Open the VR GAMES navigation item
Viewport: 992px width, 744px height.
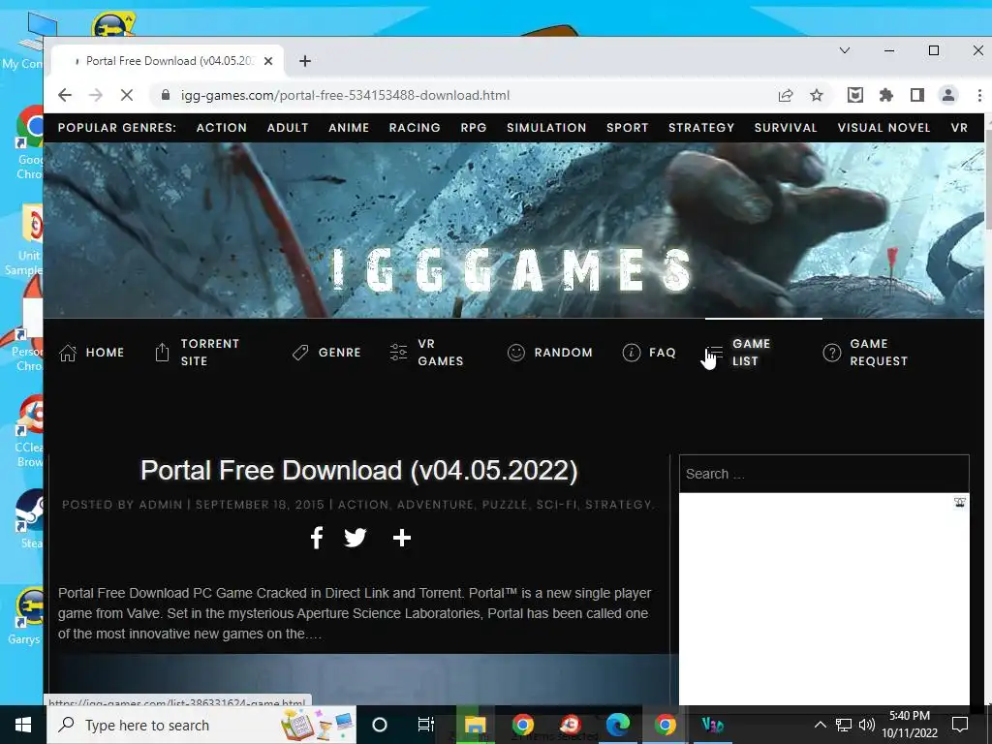coord(427,353)
